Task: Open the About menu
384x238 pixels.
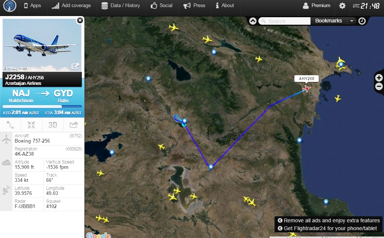Action: coord(225,6)
